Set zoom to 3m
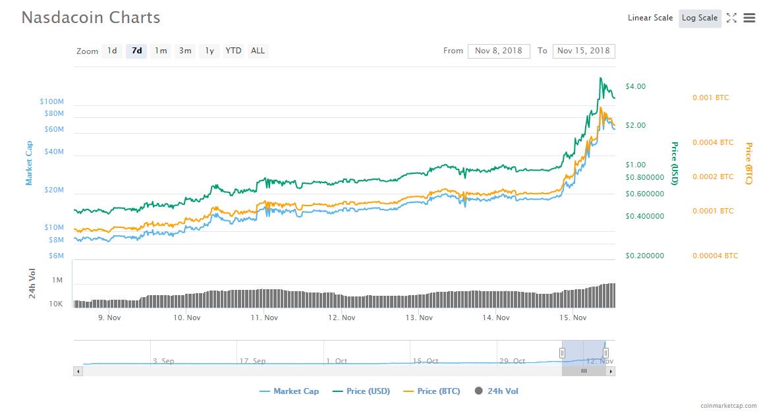Viewport: 782px width, 417px height. click(x=185, y=51)
